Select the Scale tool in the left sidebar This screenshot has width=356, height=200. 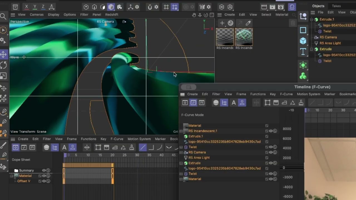(3, 76)
